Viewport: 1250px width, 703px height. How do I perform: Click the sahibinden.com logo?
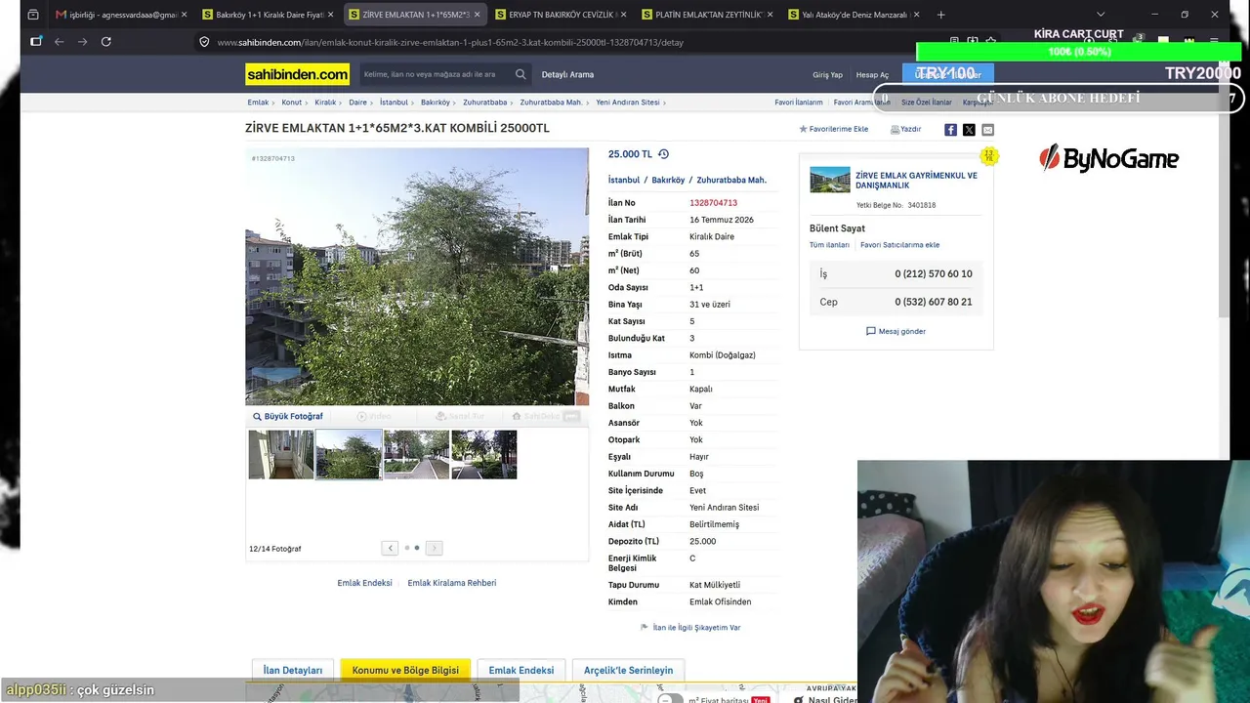(297, 74)
